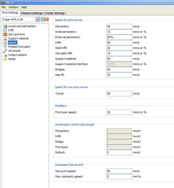
Task: Click the Top solid infill speed field
Action: click(x=119, y=53)
